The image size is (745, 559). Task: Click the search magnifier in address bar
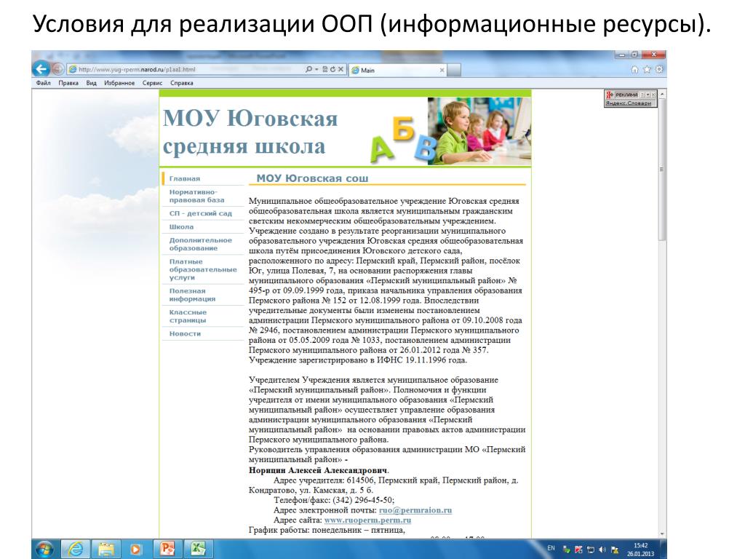point(308,69)
